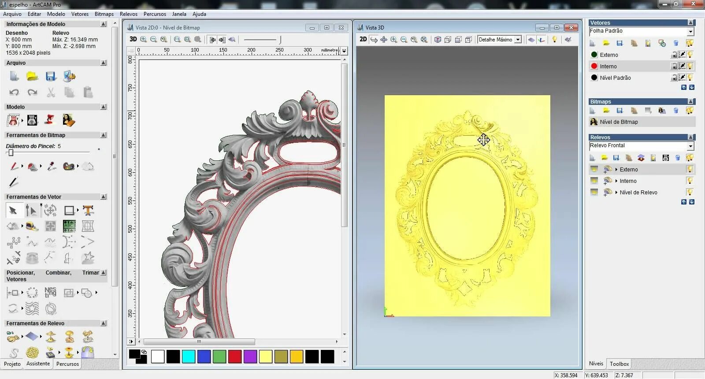The height and width of the screenshot is (379, 705).
Task: Toggle visibility bulb of Nível Padrão layer
Action: [690, 78]
